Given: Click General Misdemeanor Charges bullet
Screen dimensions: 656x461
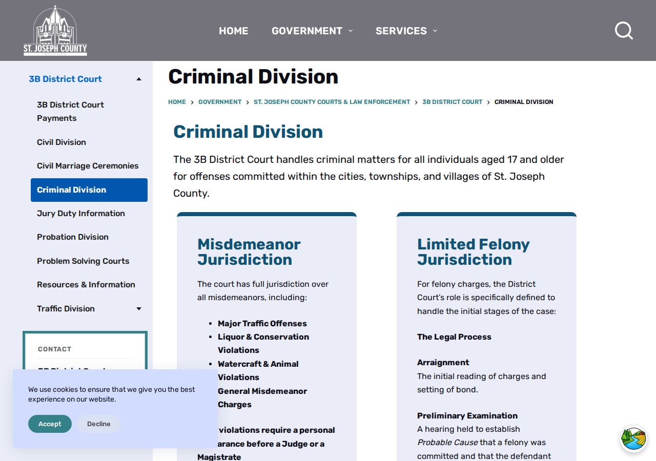Looking at the screenshot, I should pos(262,398).
